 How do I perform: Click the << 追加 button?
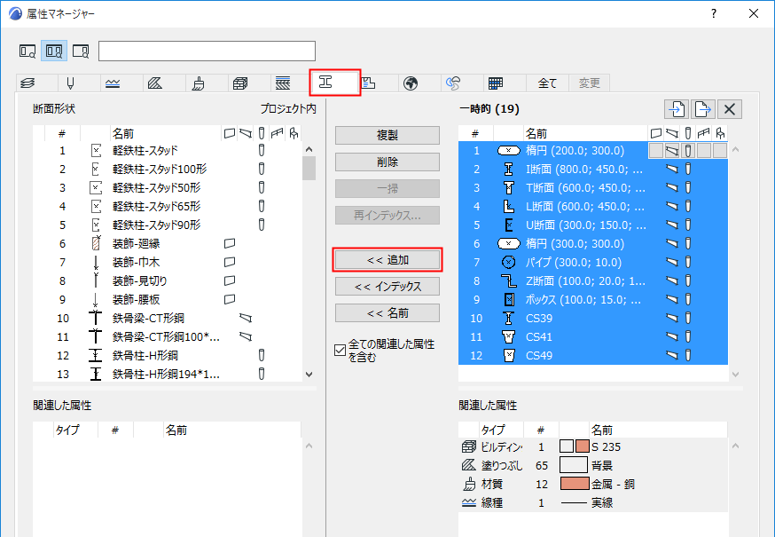[x=387, y=260]
